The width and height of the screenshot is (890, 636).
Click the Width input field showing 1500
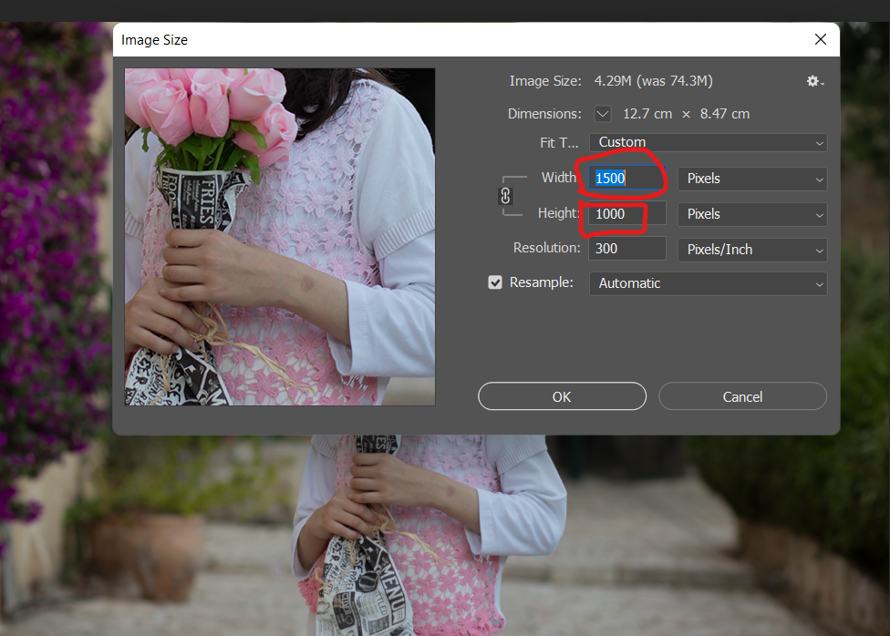point(626,179)
